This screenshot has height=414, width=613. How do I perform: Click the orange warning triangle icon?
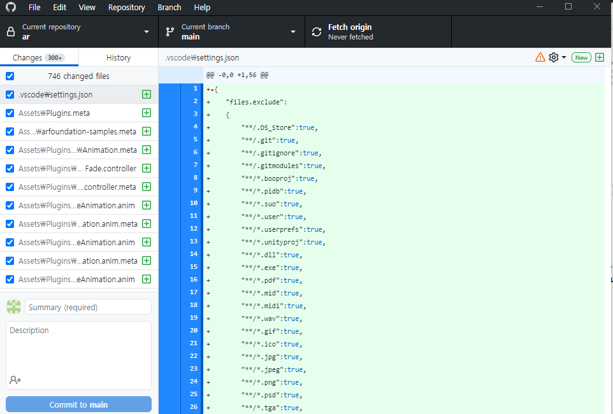click(x=540, y=57)
